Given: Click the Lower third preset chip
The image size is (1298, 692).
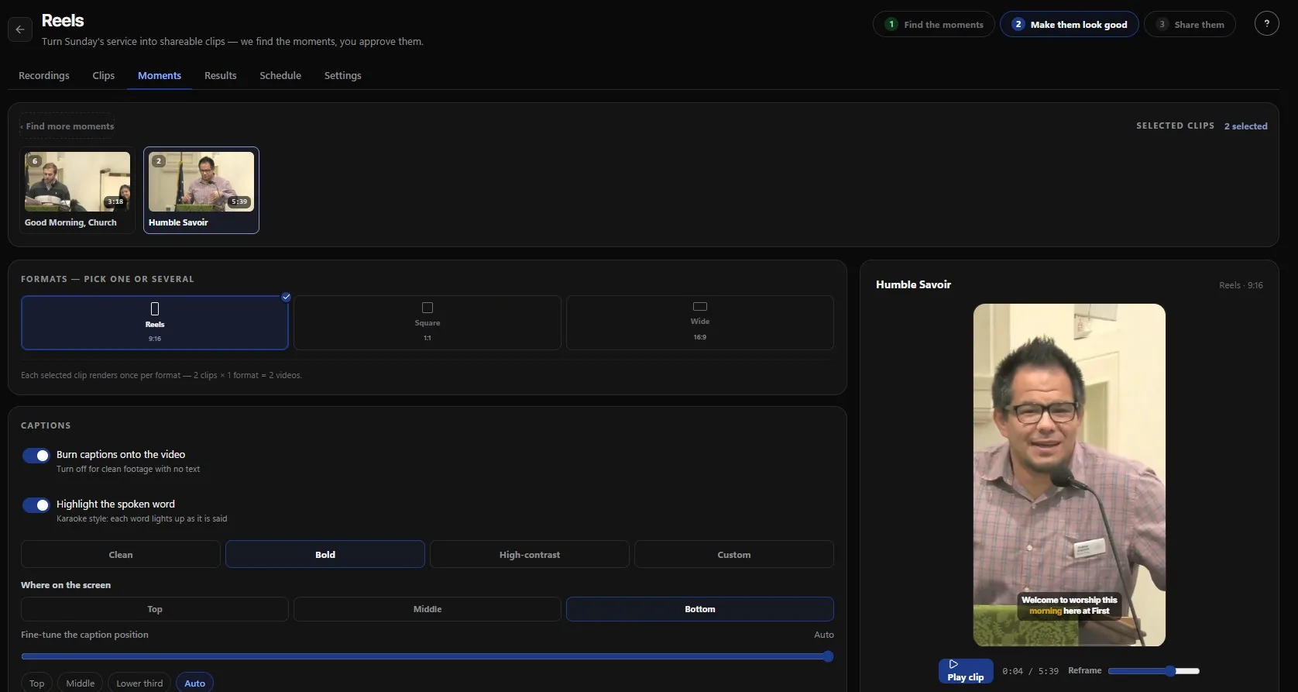Looking at the screenshot, I should tap(139, 683).
